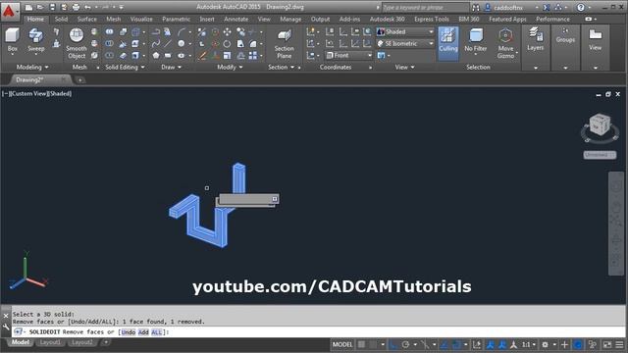Open the Groups panel button

(x=565, y=36)
